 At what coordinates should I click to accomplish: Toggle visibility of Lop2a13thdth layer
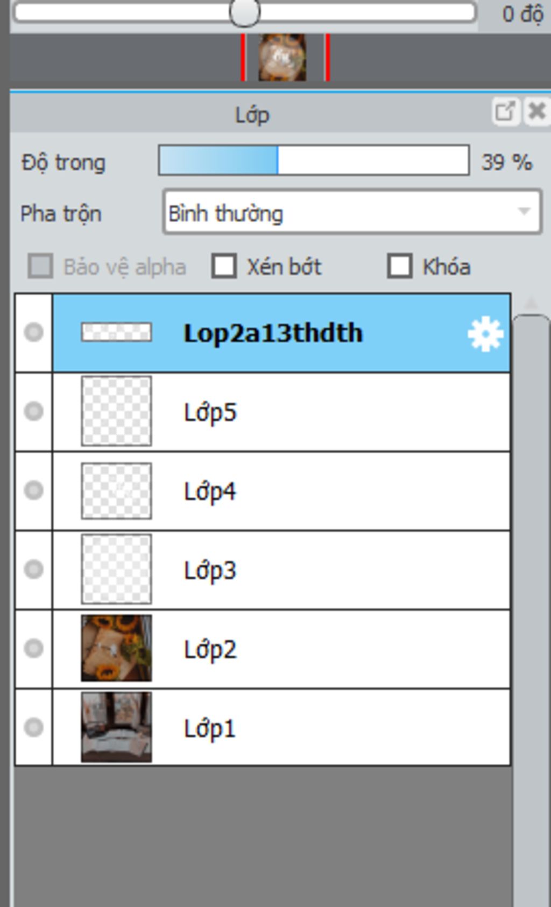[34, 333]
